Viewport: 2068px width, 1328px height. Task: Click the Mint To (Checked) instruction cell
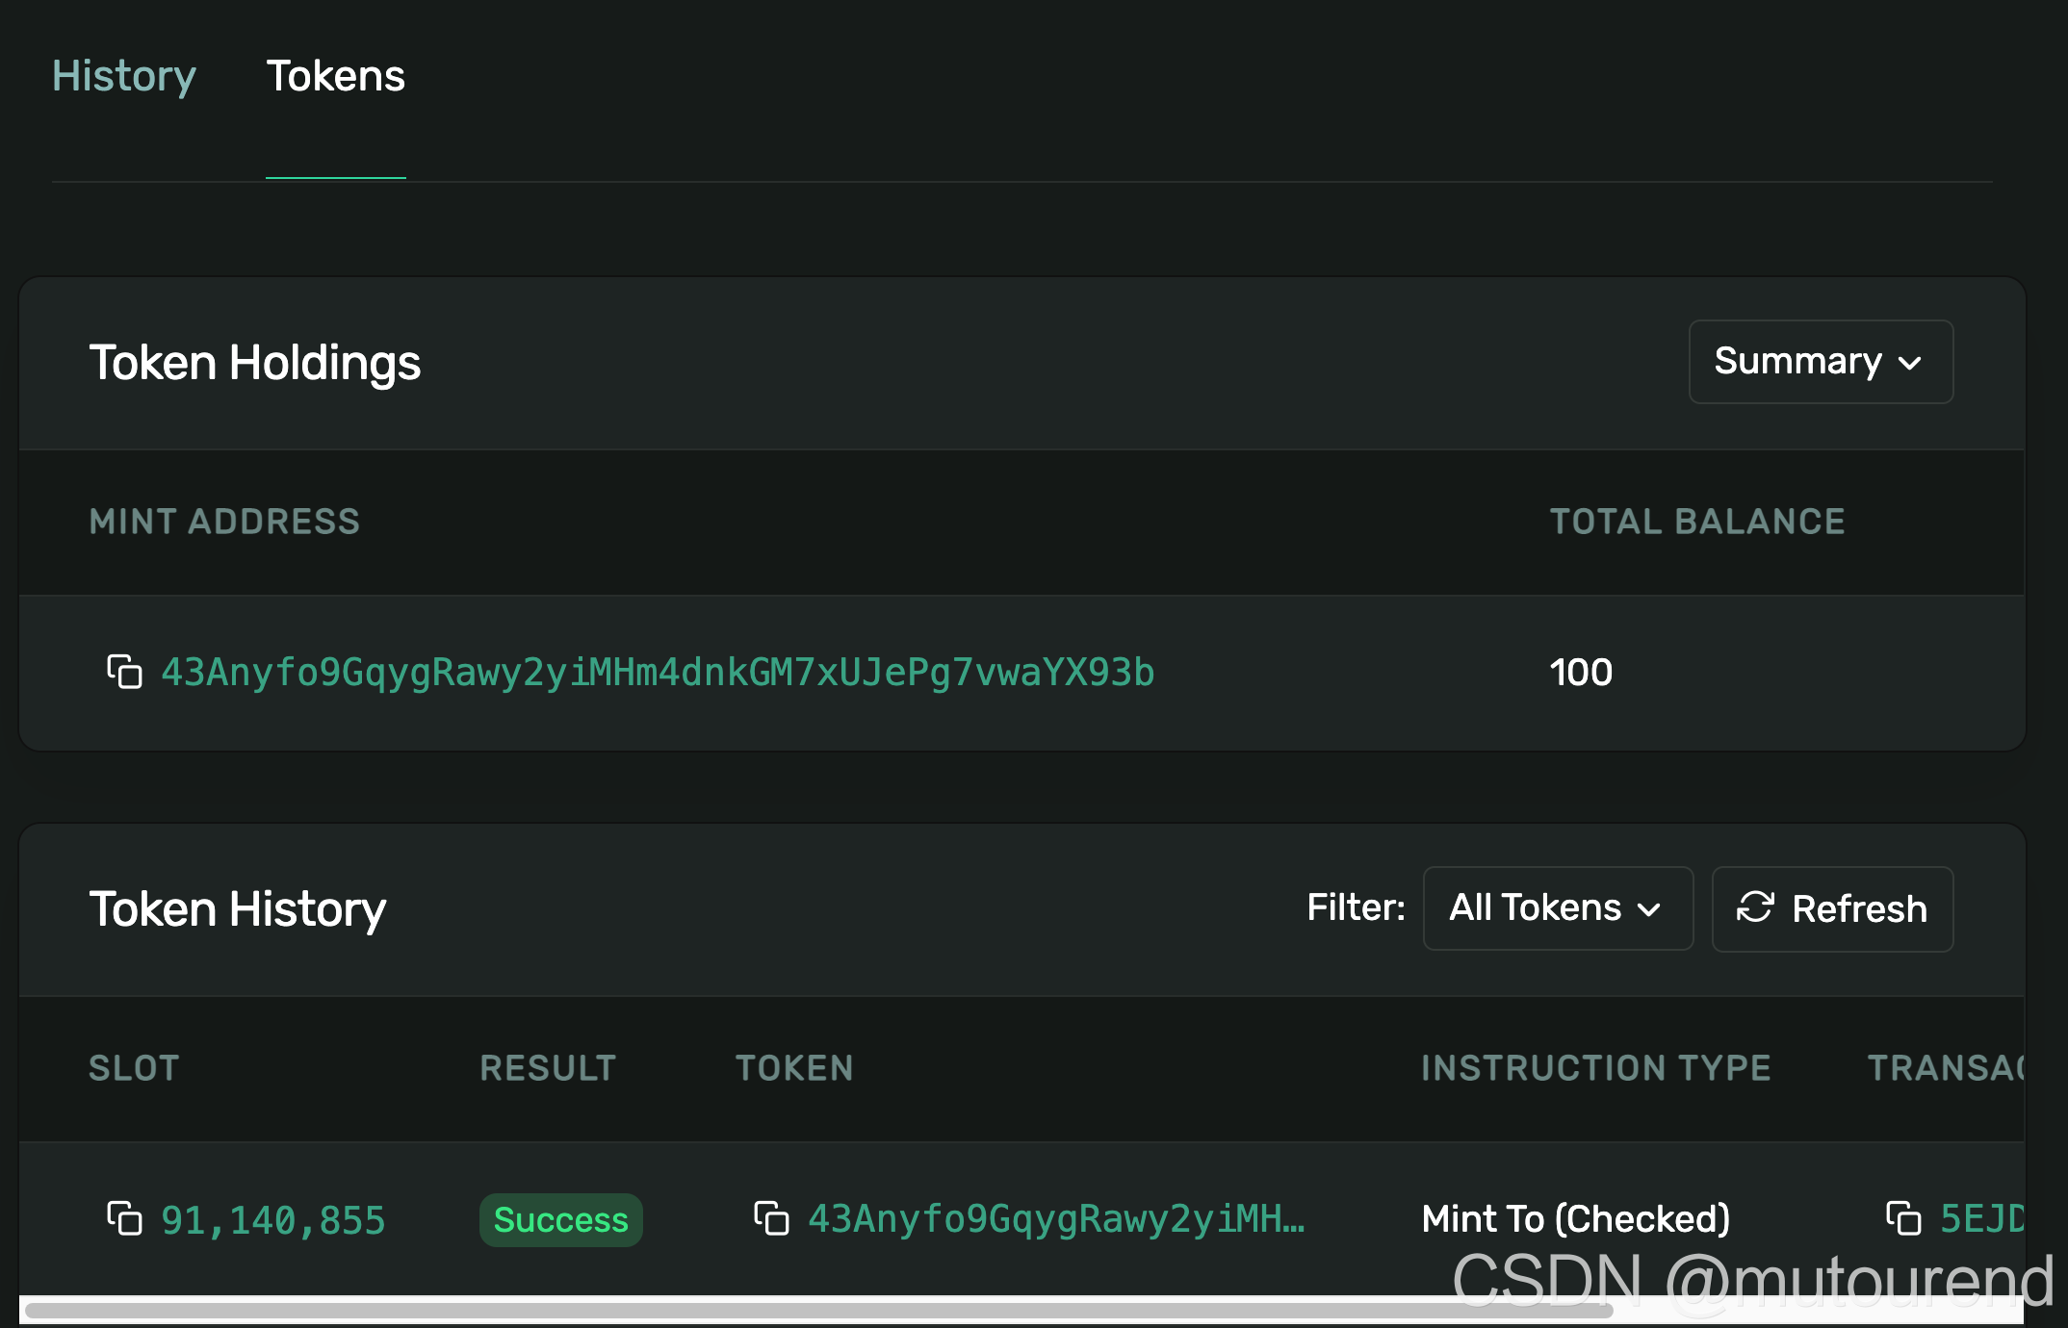[x=1575, y=1219]
